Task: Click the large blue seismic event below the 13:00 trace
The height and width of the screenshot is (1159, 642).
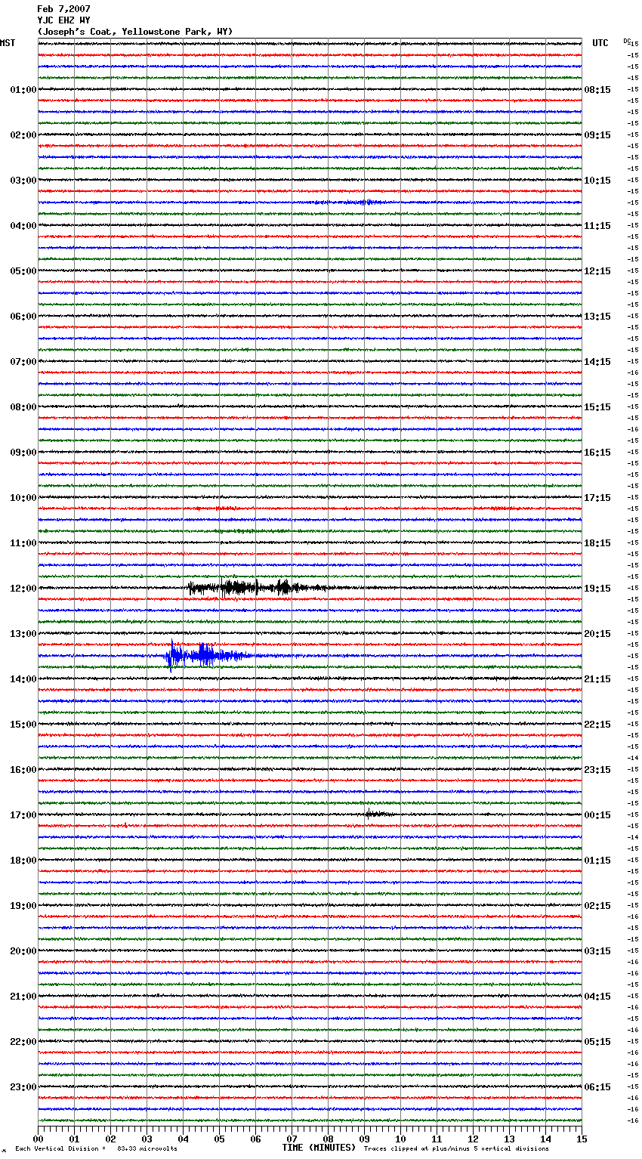Action: [208, 654]
